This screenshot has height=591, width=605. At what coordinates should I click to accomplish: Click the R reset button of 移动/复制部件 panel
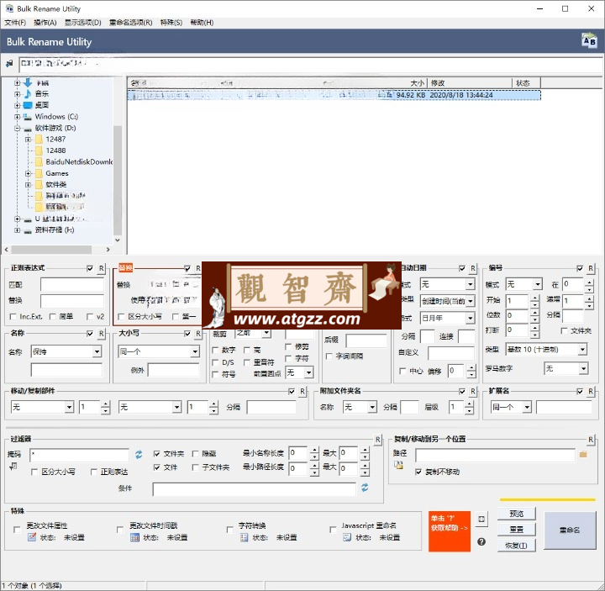tap(302, 392)
